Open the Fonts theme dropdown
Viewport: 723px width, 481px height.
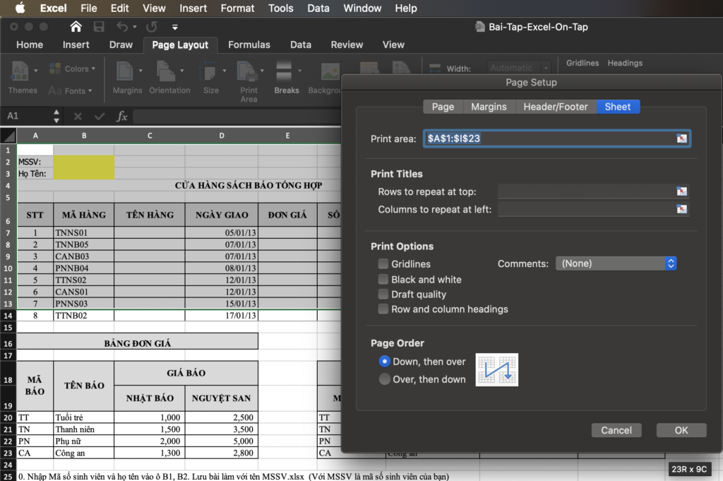[x=70, y=91]
